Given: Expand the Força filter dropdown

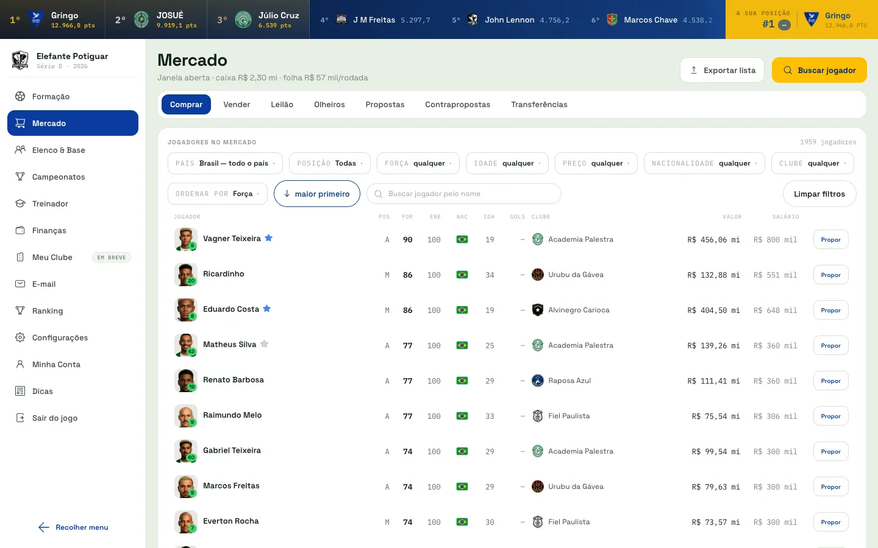Looking at the screenshot, I should click(x=418, y=163).
